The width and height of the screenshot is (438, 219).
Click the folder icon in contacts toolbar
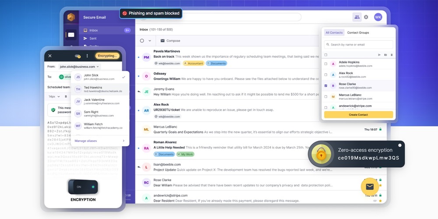(385, 55)
